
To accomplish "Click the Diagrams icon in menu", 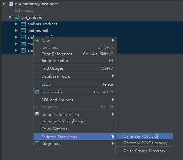I will pyautogui.click(x=37, y=143).
